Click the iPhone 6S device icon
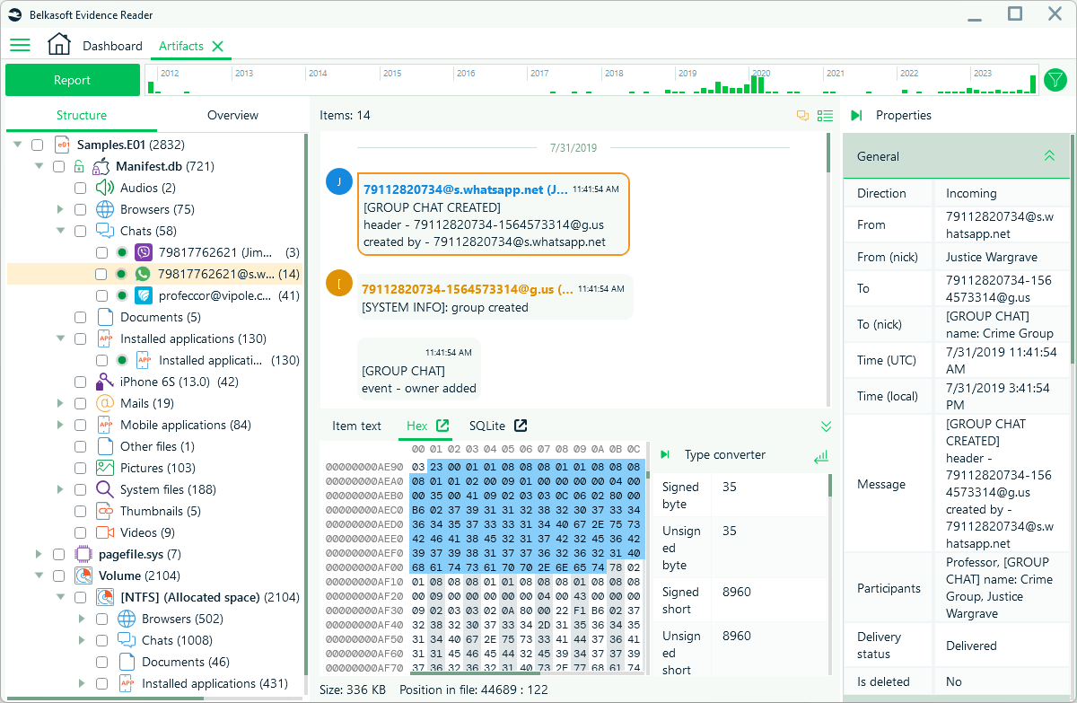 pos(105,382)
